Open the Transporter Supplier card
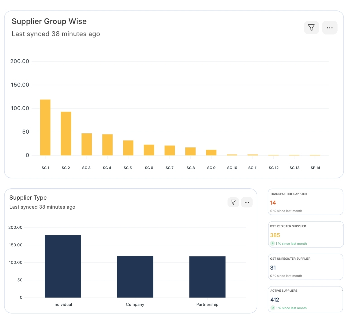The height and width of the screenshot is (326, 348). (x=305, y=202)
